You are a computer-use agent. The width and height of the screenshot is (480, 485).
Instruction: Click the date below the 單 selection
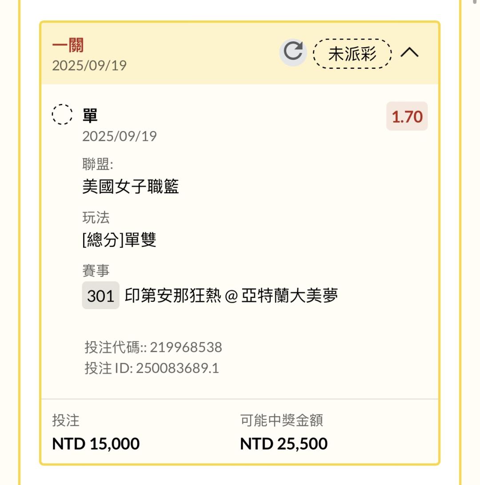tap(120, 136)
